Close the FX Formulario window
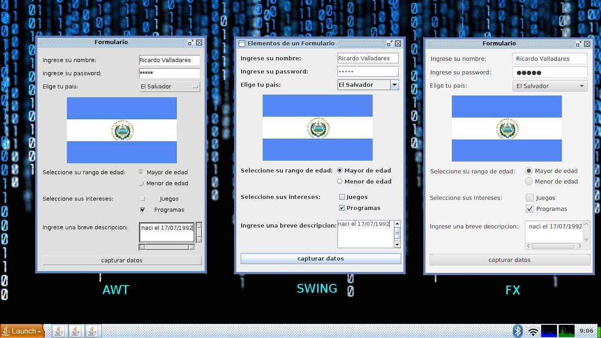 coord(587,44)
